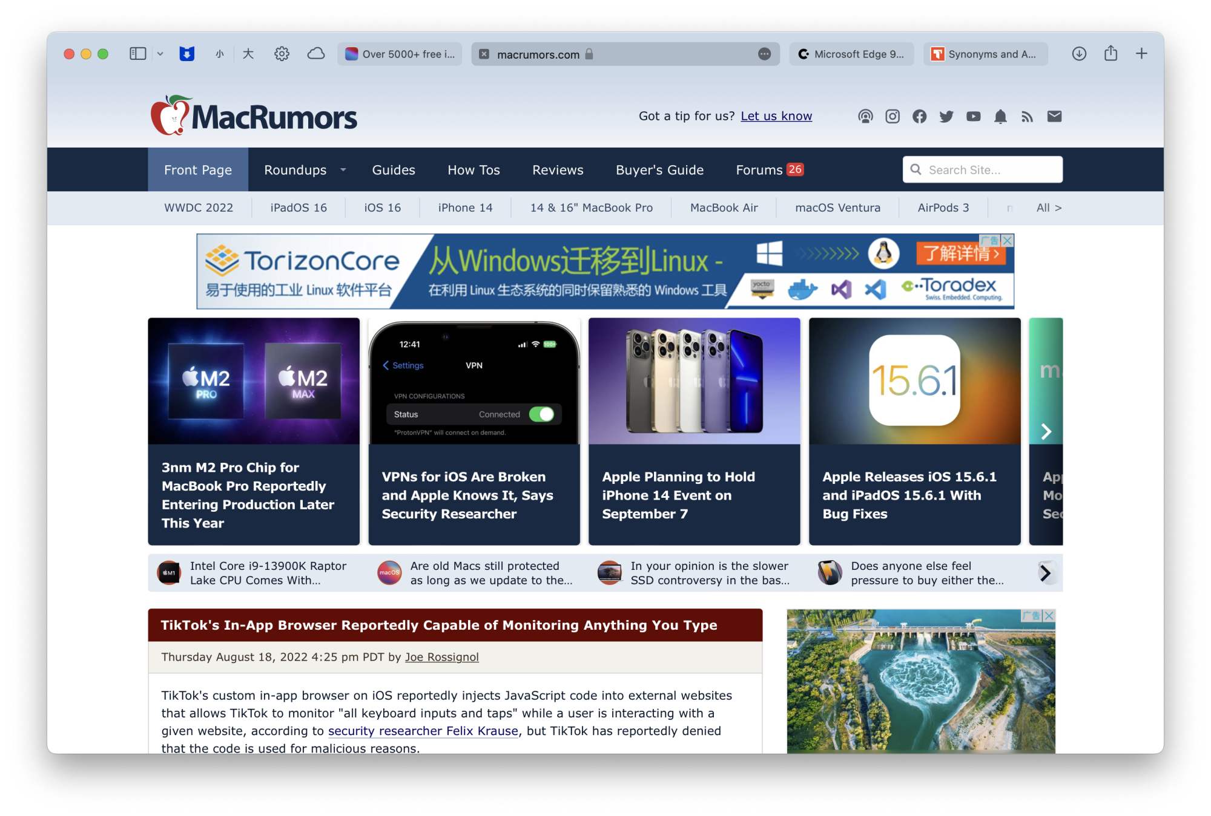The height and width of the screenshot is (816, 1211).
Task: Advance the featured stories carousel right arrow
Action: pos(1046,431)
